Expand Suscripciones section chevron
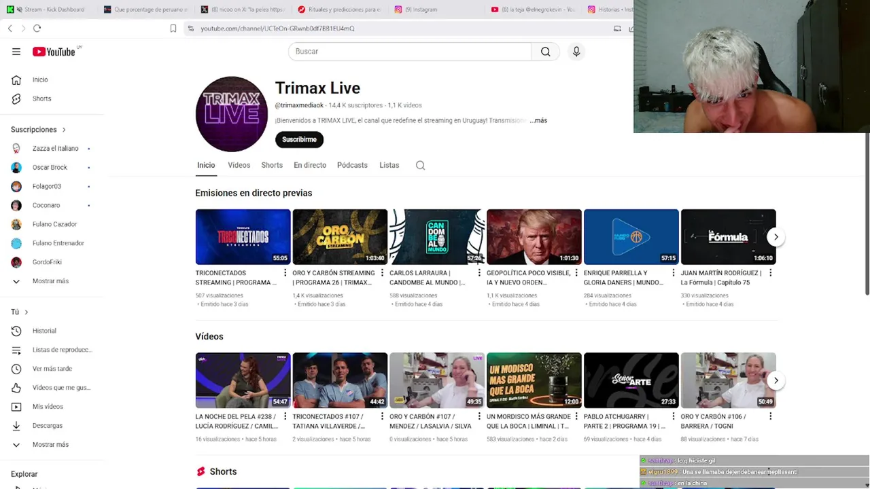 (64, 130)
